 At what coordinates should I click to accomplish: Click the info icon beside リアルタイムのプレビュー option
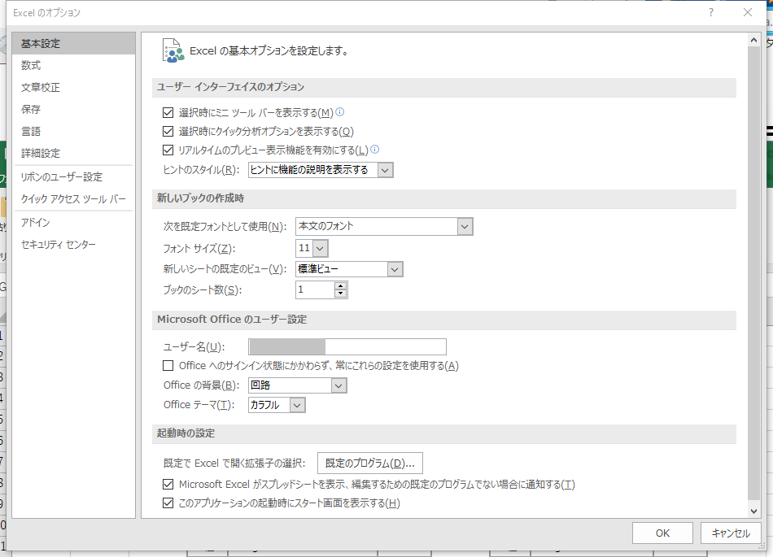click(374, 150)
